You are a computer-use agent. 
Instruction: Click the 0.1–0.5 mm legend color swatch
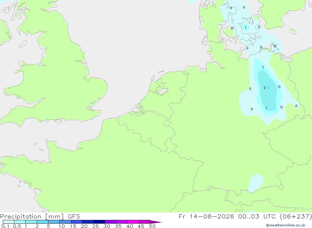point(8,222)
